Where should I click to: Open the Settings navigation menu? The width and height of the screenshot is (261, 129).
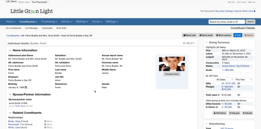point(112,22)
